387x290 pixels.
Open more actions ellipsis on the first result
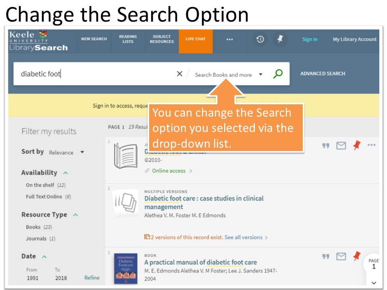[x=371, y=145]
